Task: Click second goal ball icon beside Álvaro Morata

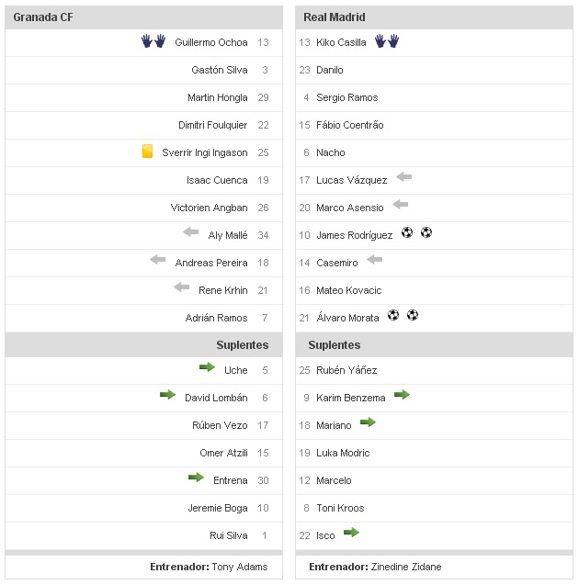Action: (x=413, y=315)
